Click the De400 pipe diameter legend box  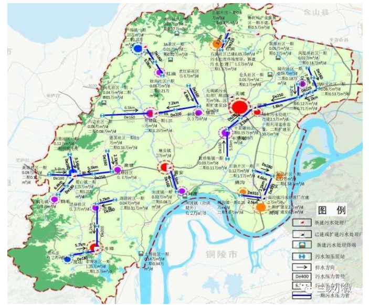[301, 277]
